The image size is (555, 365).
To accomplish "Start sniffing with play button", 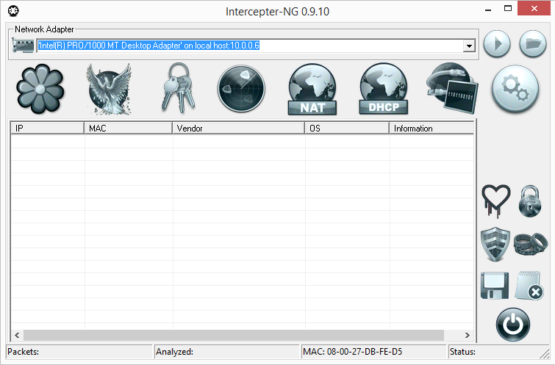I will point(497,44).
